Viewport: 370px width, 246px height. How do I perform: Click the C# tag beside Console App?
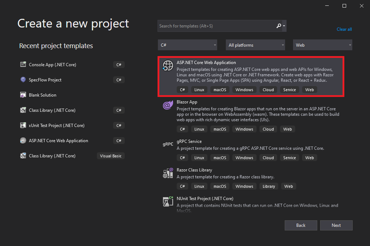pos(119,64)
